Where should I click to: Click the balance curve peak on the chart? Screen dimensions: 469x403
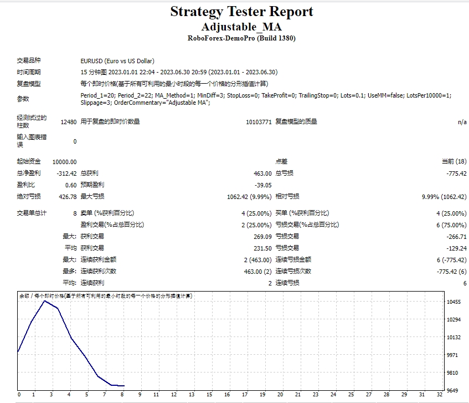point(45,301)
